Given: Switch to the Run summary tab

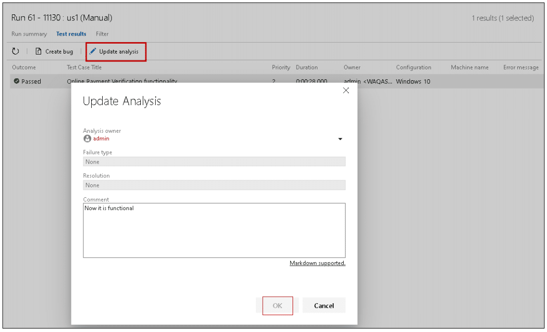Looking at the screenshot, I should [29, 34].
